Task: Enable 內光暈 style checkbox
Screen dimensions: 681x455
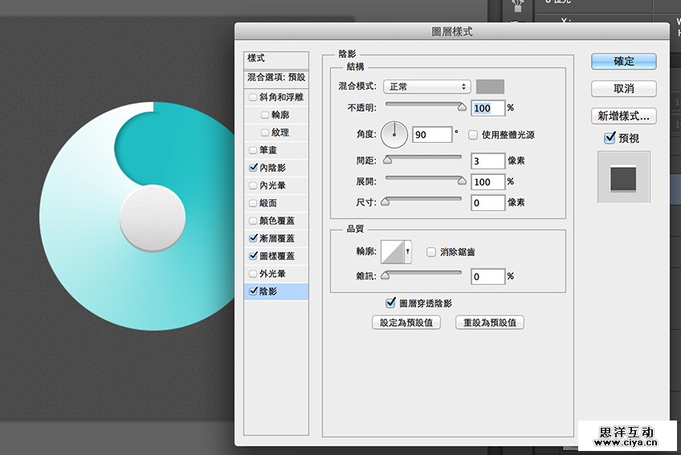Action: [x=253, y=185]
